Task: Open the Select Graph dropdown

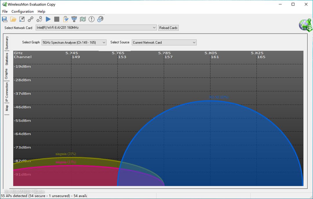Action: coord(104,42)
